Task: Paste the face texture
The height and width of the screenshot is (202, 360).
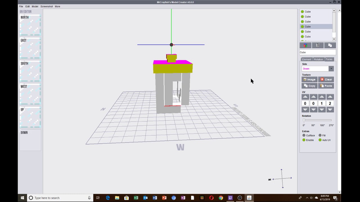Action: pyautogui.click(x=326, y=86)
